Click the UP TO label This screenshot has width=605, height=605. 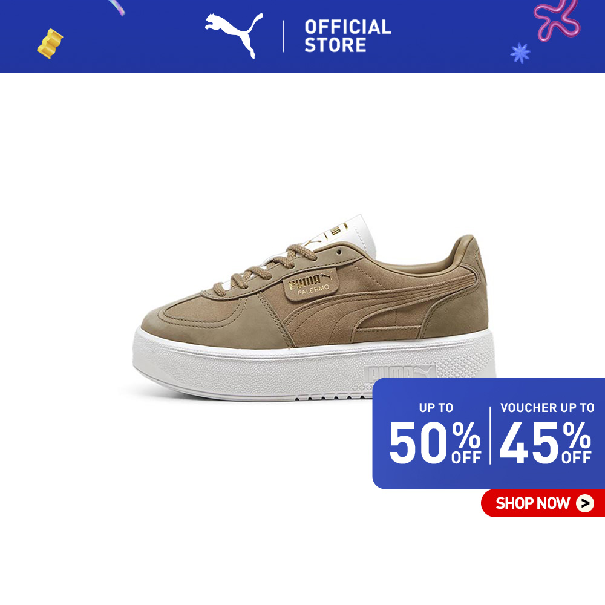436,407
